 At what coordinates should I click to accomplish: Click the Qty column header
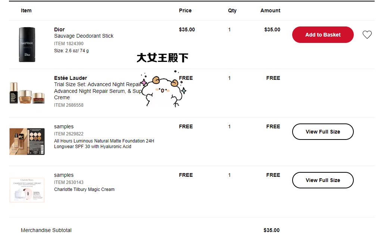coord(232,10)
